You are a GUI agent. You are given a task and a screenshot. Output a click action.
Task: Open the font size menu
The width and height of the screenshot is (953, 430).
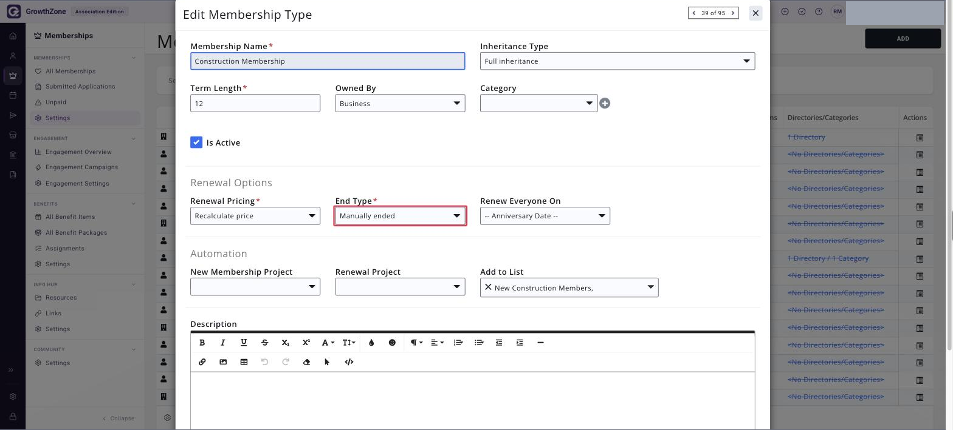coord(348,343)
